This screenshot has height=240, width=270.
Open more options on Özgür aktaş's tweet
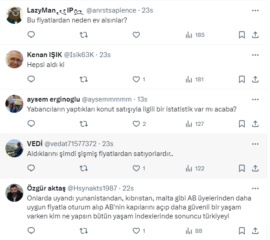point(255,188)
